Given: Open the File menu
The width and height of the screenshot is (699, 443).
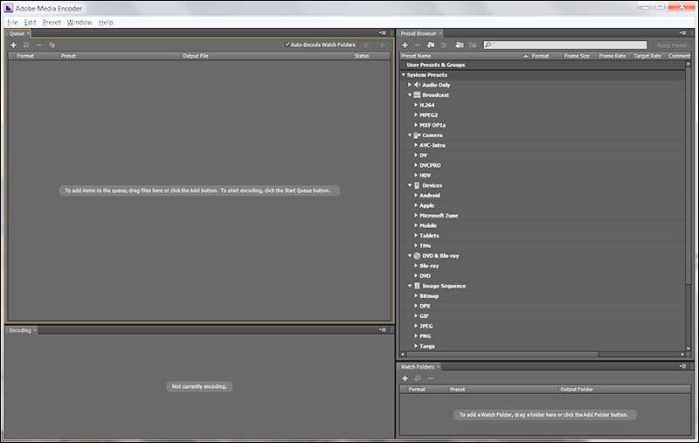Looking at the screenshot, I should pyautogui.click(x=12, y=23).
